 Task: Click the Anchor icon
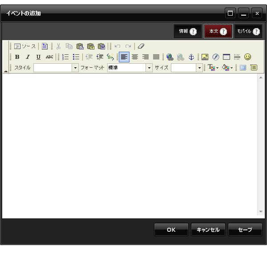coord(191,57)
